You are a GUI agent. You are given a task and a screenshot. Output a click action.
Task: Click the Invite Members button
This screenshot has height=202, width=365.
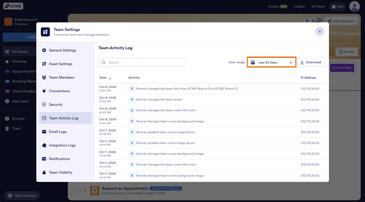341,21
